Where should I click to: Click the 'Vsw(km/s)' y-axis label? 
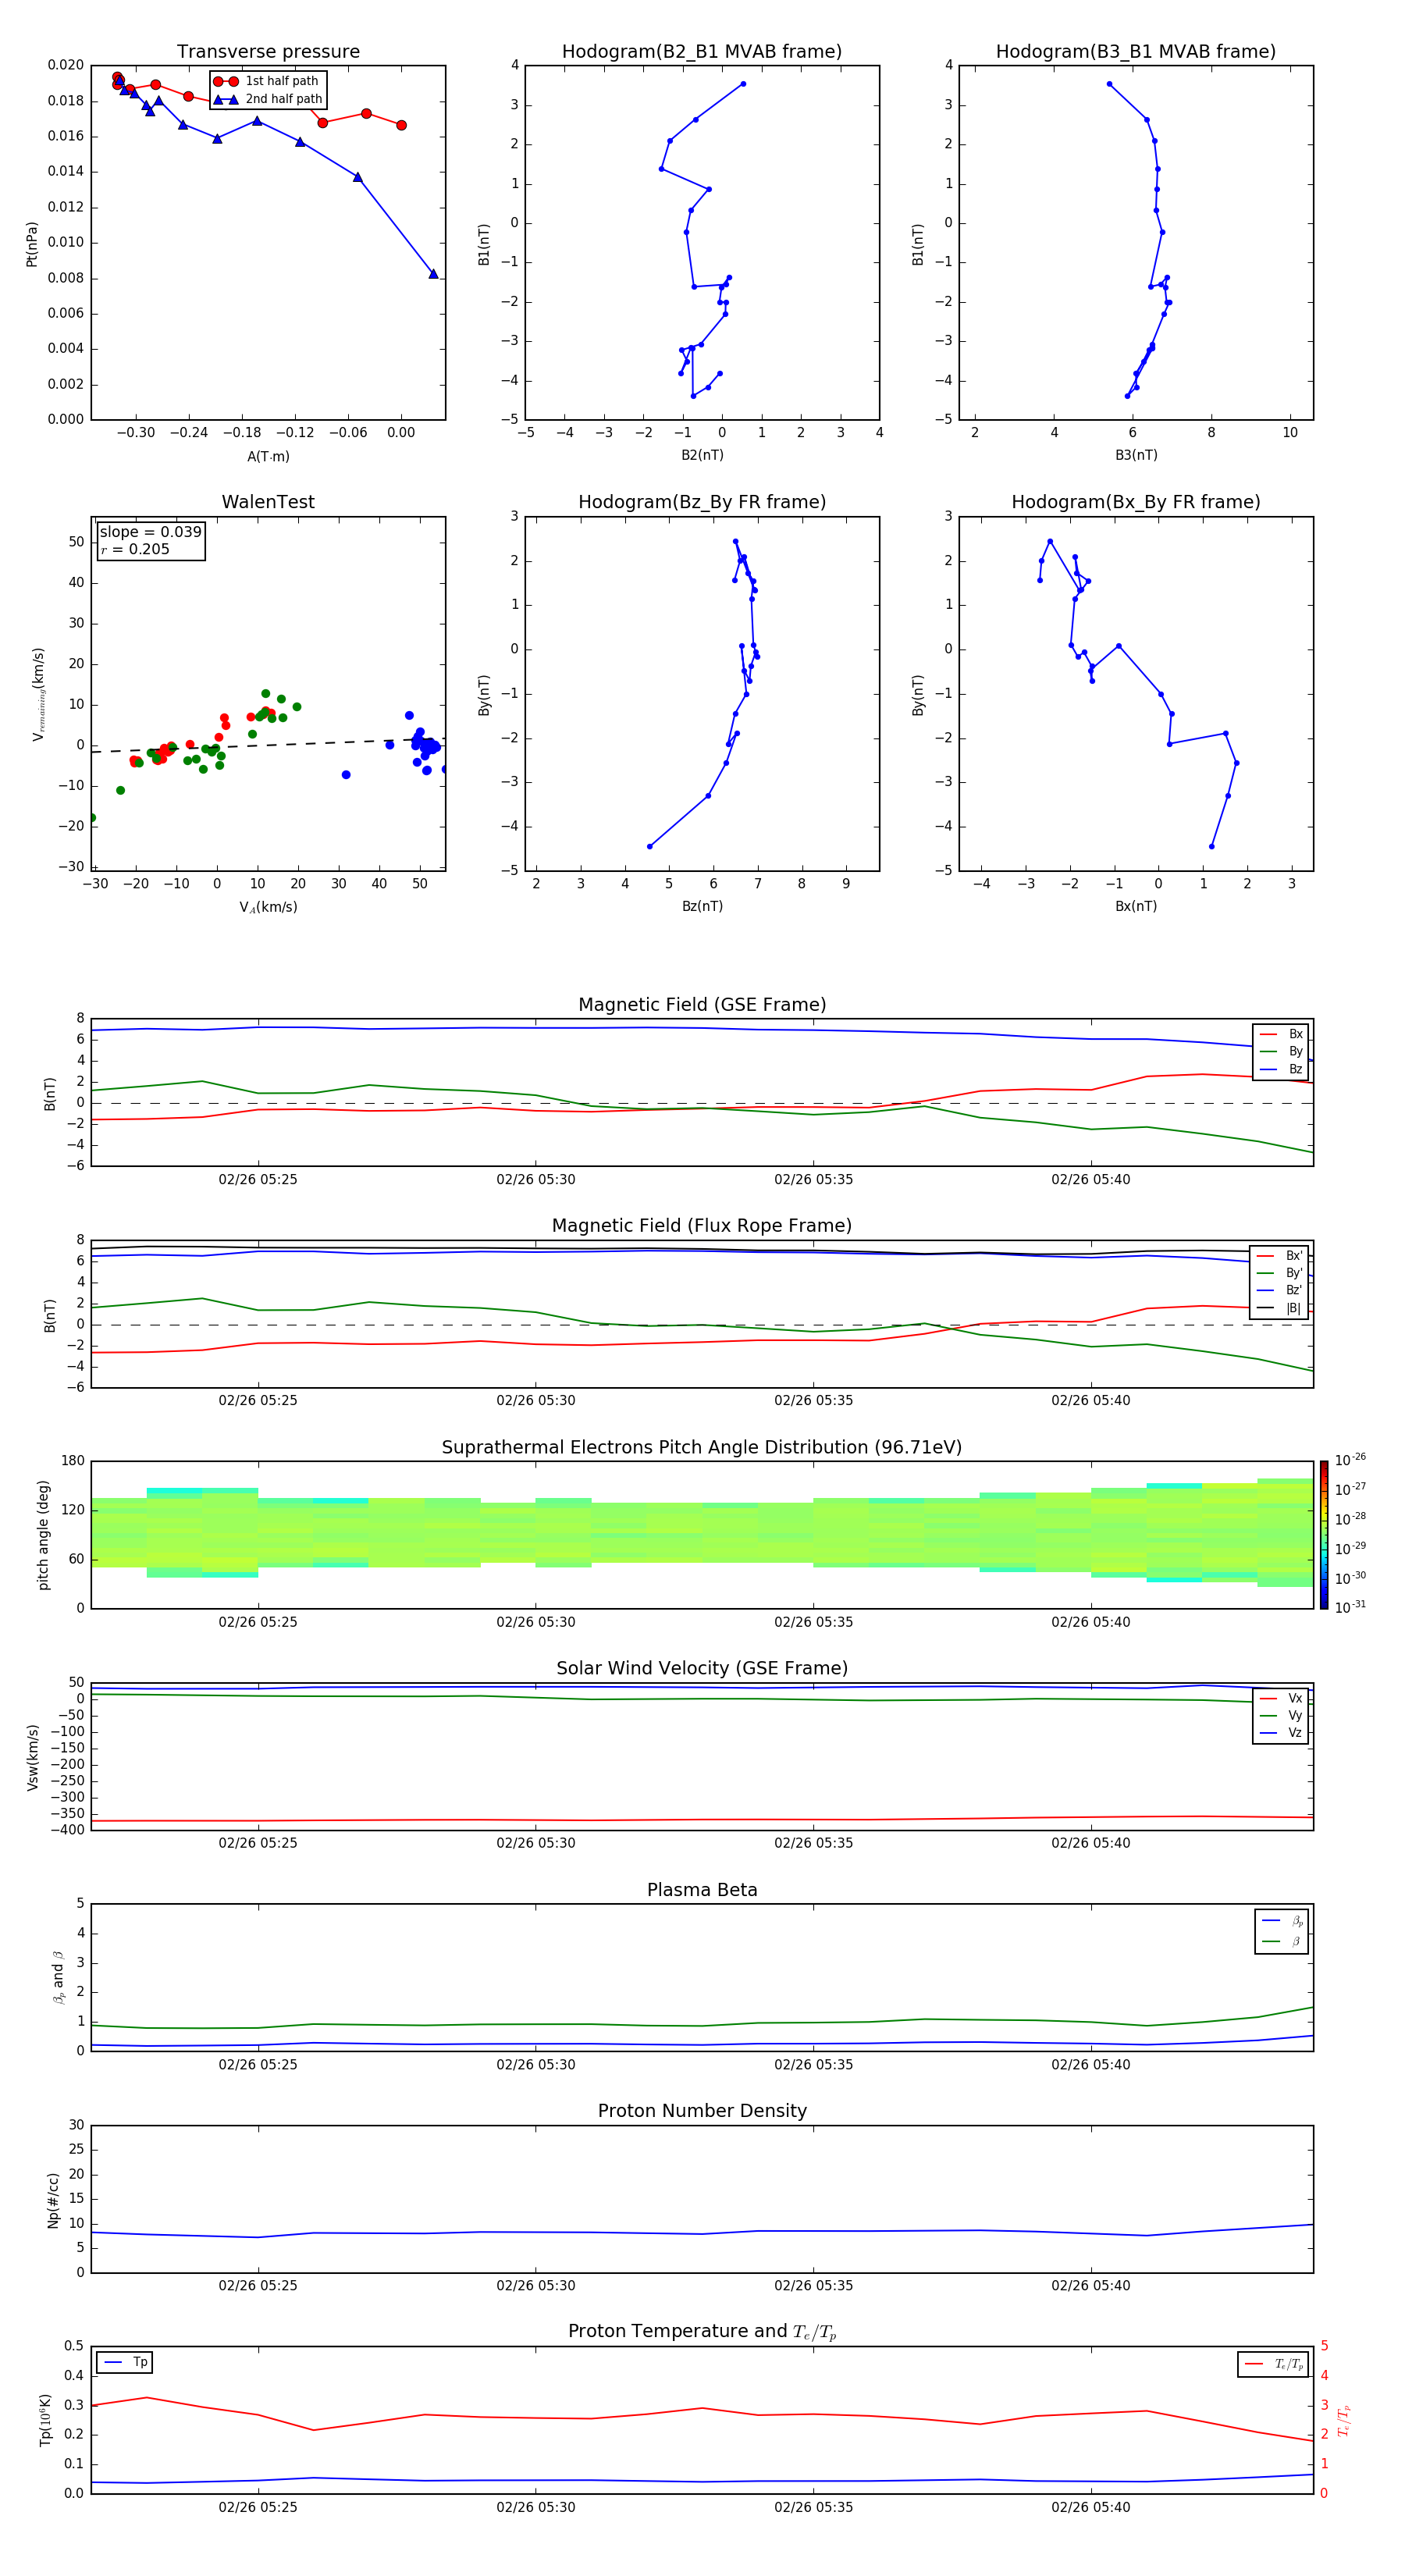click(x=32, y=1757)
